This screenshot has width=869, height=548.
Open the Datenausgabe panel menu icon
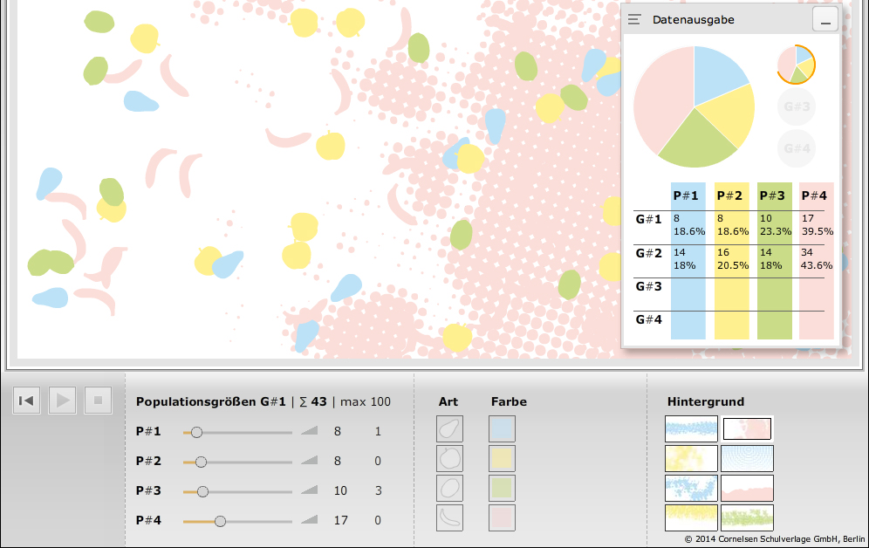(x=635, y=19)
